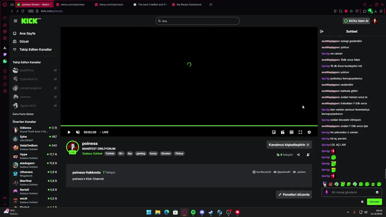
Task: Open Instagram link bur4kcann0
Action: point(262,172)
